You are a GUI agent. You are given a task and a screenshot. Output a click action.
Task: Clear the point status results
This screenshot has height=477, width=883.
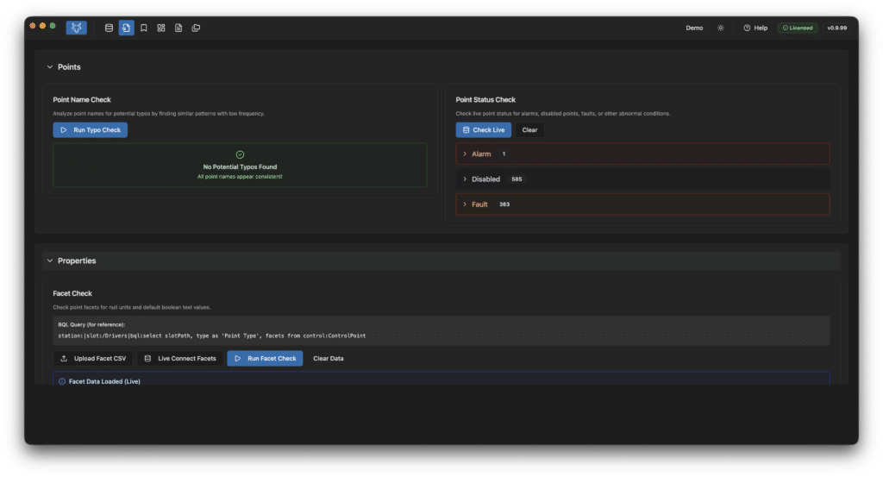[x=529, y=130]
